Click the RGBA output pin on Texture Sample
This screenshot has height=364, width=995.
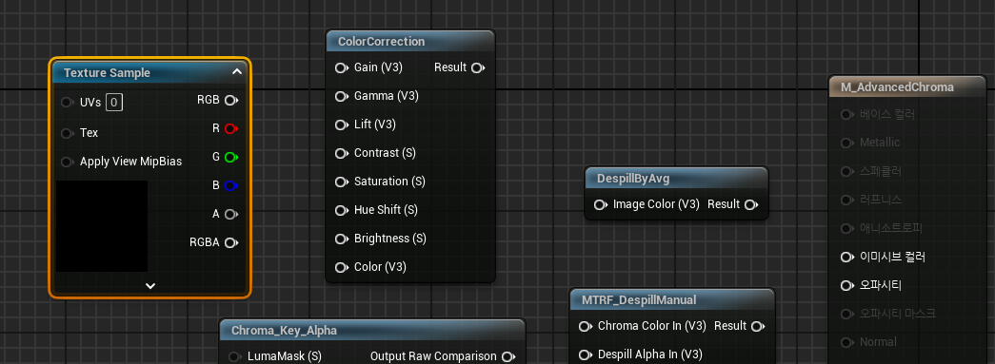click(x=231, y=242)
